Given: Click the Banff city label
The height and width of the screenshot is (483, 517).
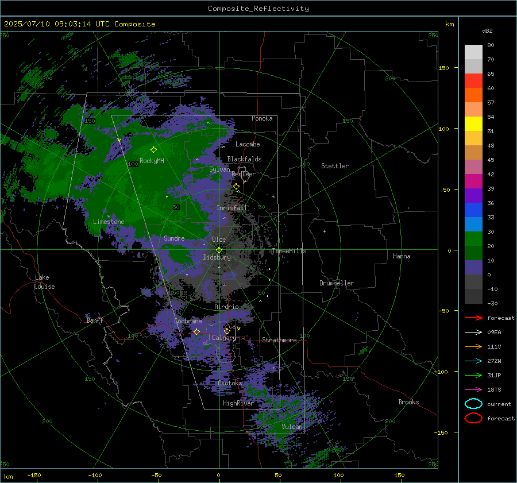Looking at the screenshot, I should [x=95, y=320].
